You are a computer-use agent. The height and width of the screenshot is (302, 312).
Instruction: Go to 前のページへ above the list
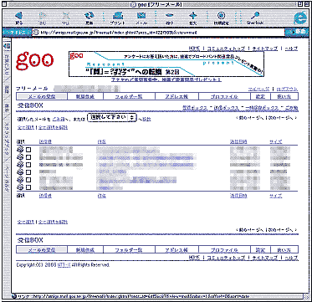point(251,118)
